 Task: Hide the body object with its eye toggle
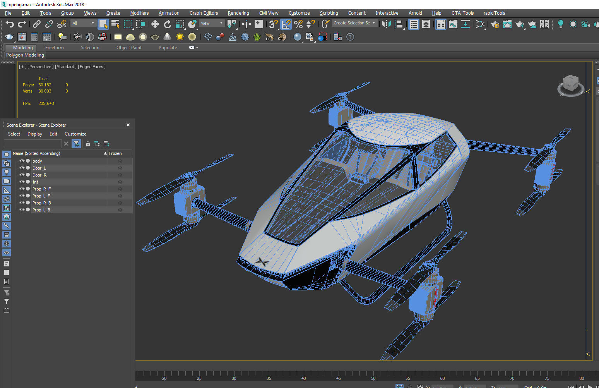coord(22,161)
